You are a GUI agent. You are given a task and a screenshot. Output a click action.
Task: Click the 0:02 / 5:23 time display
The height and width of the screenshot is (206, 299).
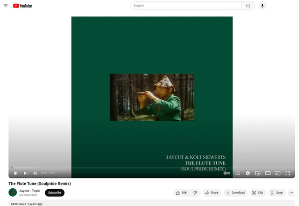pos(48,173)
